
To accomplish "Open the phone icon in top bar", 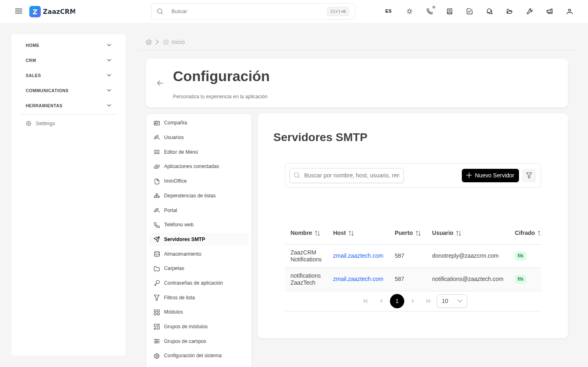I will tap(430, 11).
